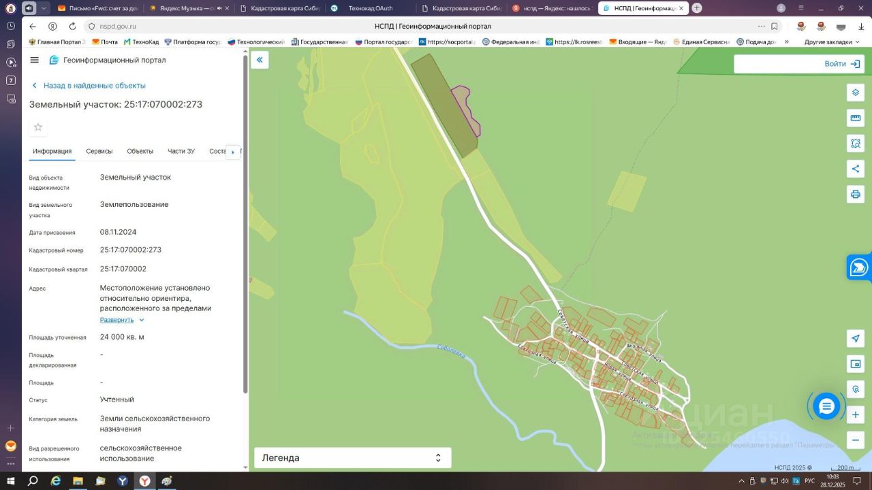Select the area selection tool on map

click(x=856, y=143)
